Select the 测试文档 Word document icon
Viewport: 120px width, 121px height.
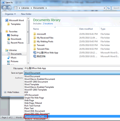[x=35, y=56]
